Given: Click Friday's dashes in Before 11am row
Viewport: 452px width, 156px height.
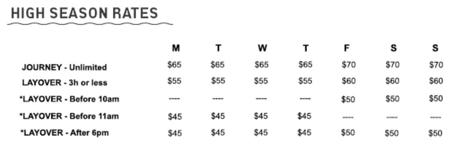Looking at the screenshot, I should [348, 117].
